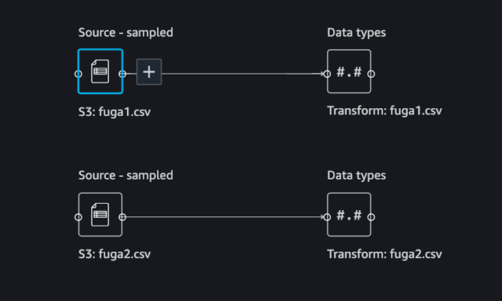Click the 'Transform: fuga1.csv' label
Image resolution: width=502 pixels, height=301 pixels.
[384, 111]
